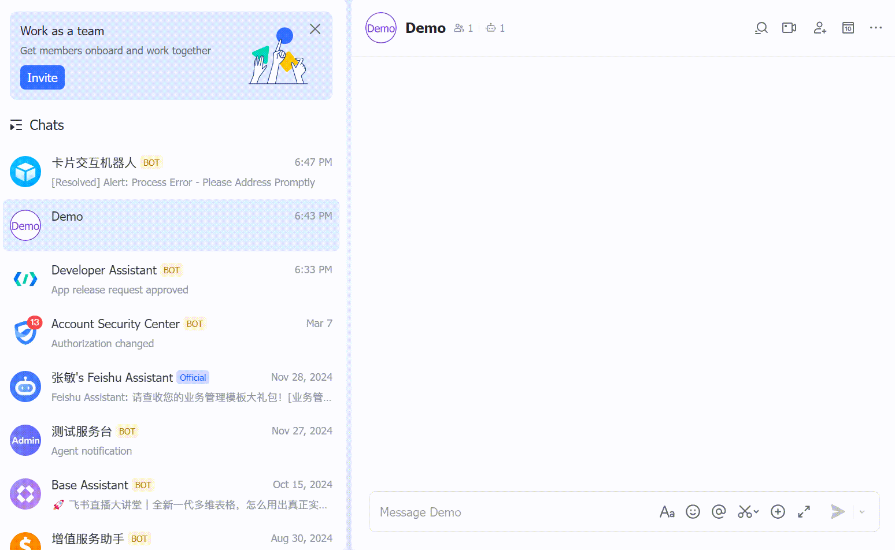Open the Demo group avatar in header
This screenshot has height=550, width=895.
381,28
